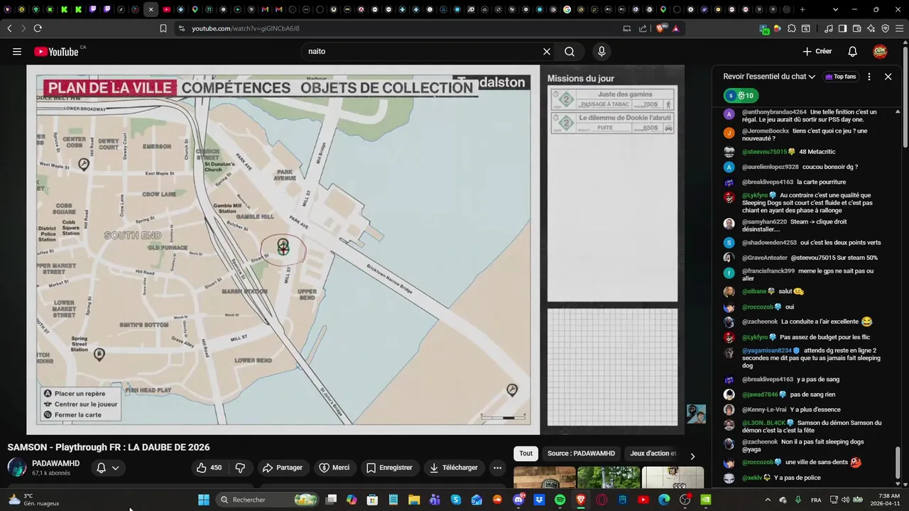
Task: Open YouTube notifications bell
Action: pos(853,52)
